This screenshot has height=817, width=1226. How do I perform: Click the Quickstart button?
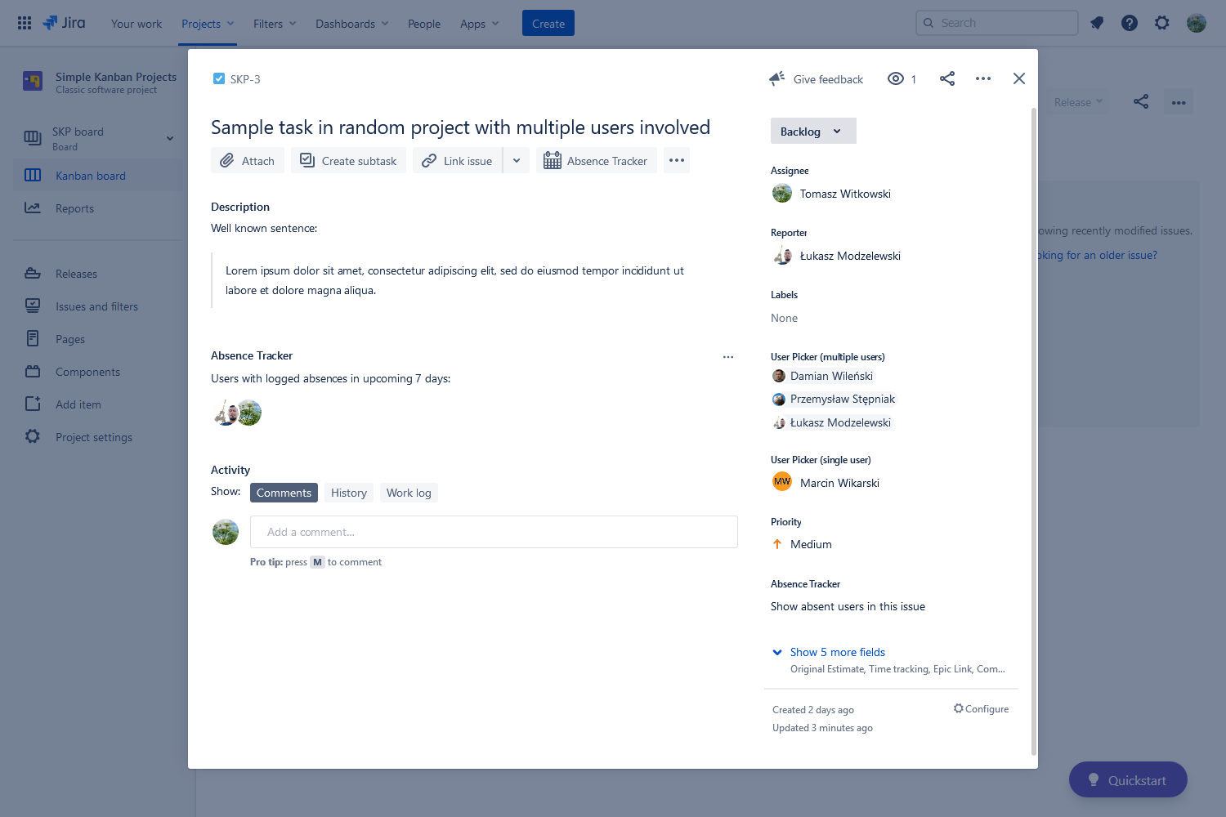pyautogui.click(x=1128, y=780)
